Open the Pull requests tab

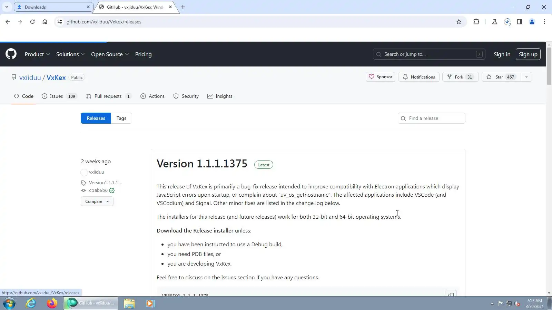(x=109, y=96)
